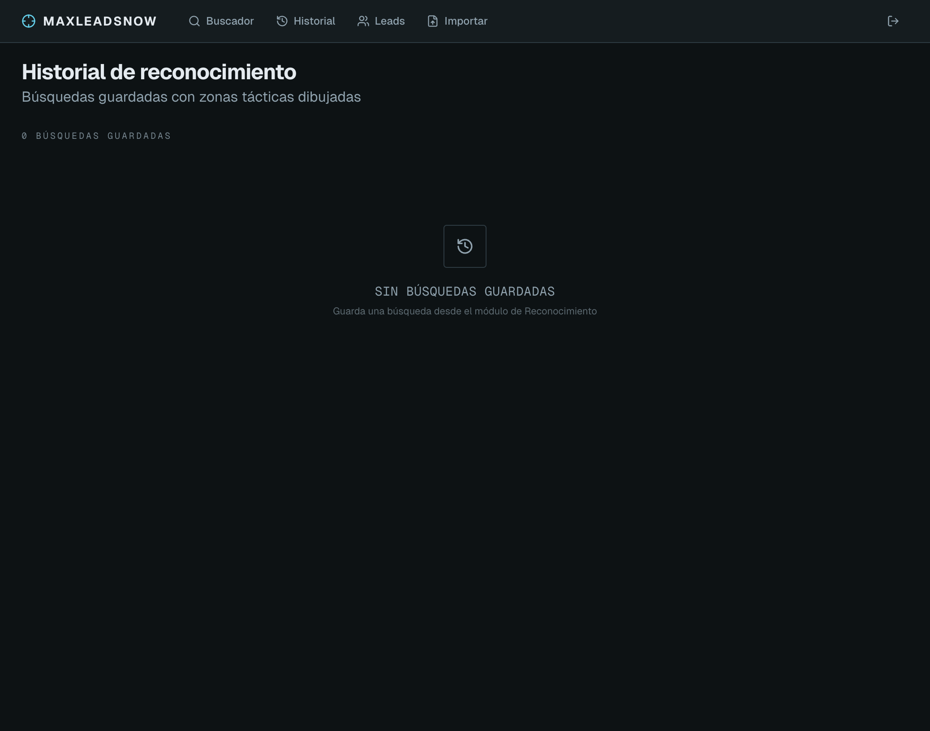Select the Historial navigation label
The width and height of the screenshot is (930, 731).
(x=314, y=21)
